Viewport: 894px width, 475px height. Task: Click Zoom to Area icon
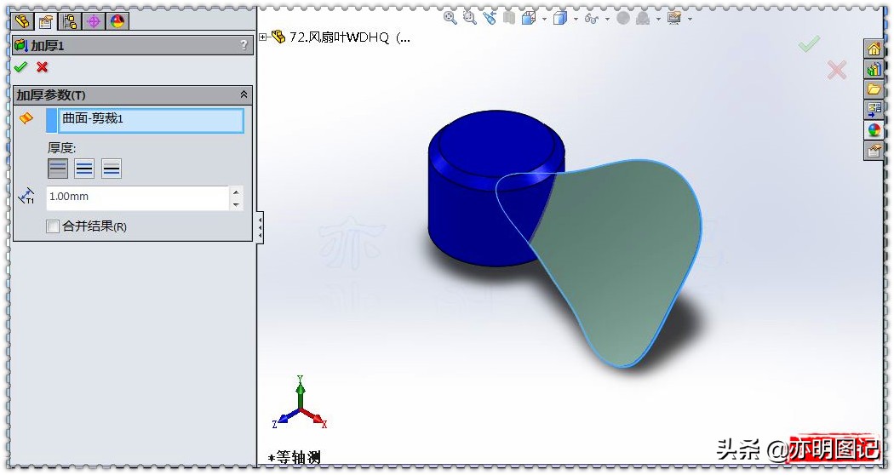click(x=469, y=18)
